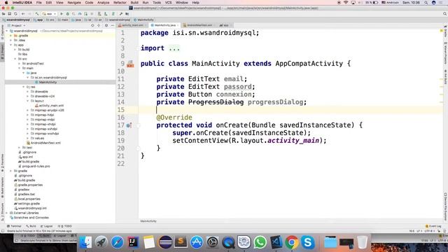Hide the Project panel with minimize icon
448x252 pixels.
click(113, 25)
